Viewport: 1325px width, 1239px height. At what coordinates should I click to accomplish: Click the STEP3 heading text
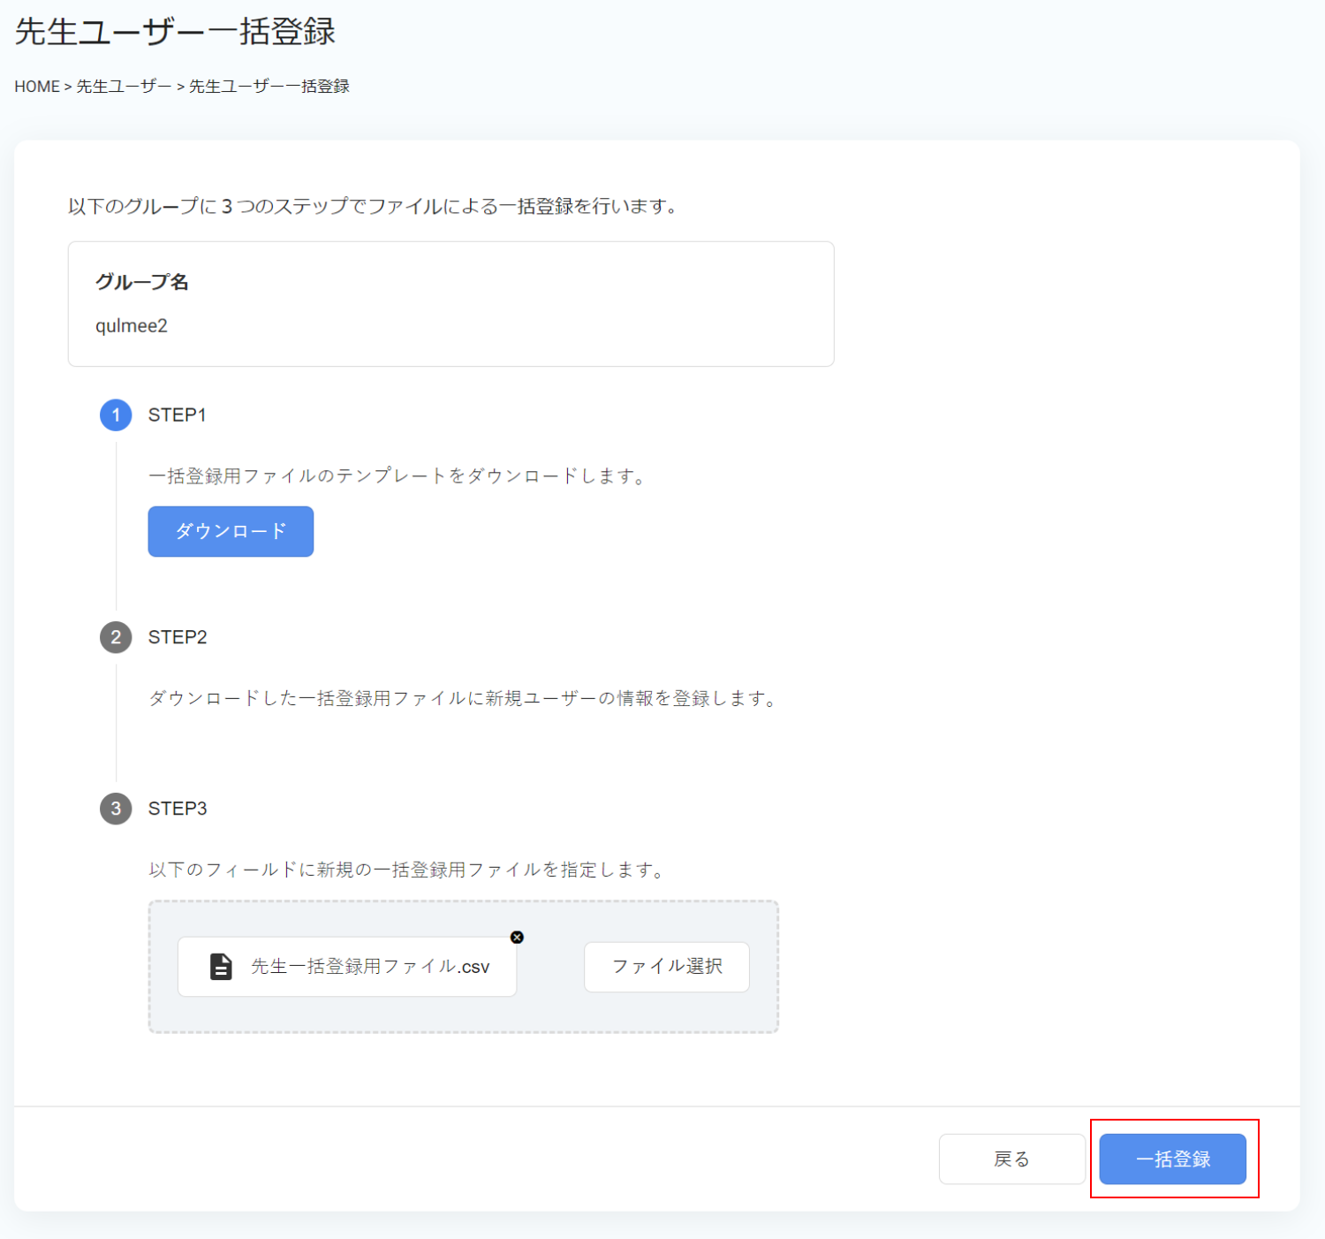pyautogui.click(x=178, y=809)
